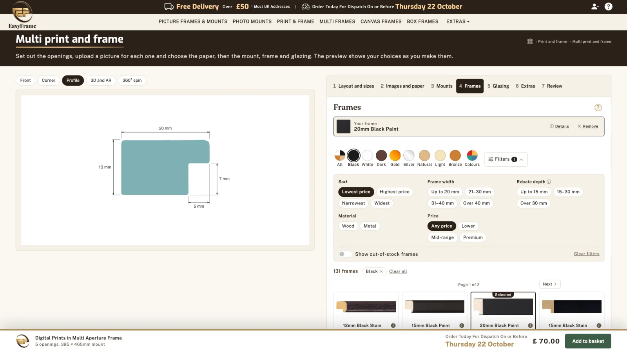The height and width of the screenshot is (352, 627).
Task: Open CANVAS FRAMES menu item
Action: [381, 22]
